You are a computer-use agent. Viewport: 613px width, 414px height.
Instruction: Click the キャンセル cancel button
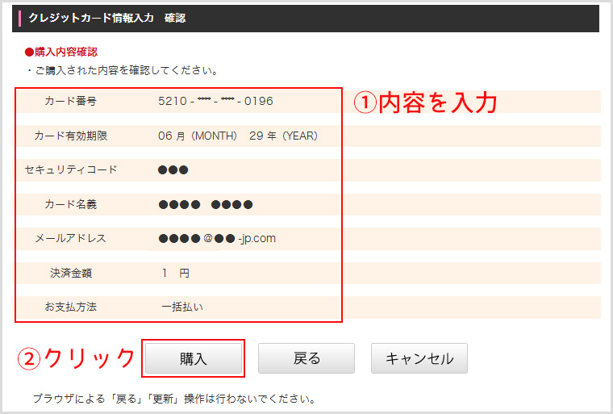(x=419, y=359)
